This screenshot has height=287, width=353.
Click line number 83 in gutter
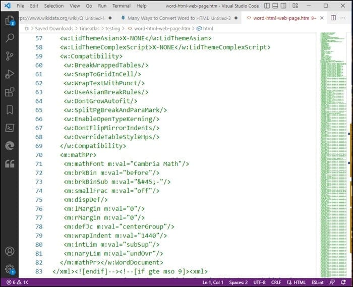pyautogui.click(x=39, y=271)
